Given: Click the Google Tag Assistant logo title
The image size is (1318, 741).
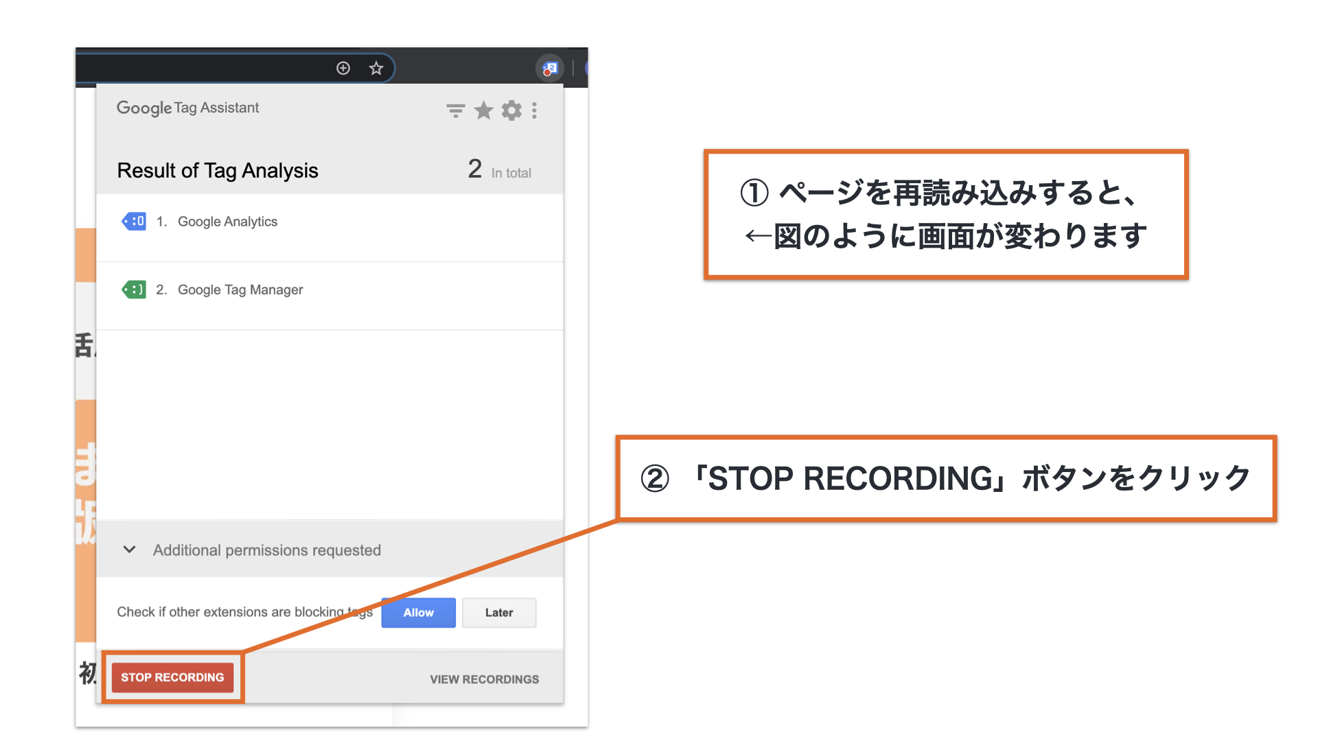Looking at the screenshot, I should (187, 108).
